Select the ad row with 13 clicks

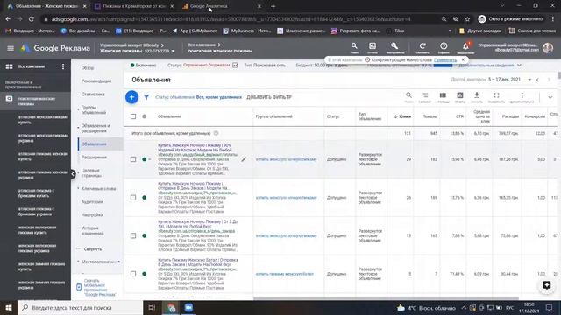(133, 235)
